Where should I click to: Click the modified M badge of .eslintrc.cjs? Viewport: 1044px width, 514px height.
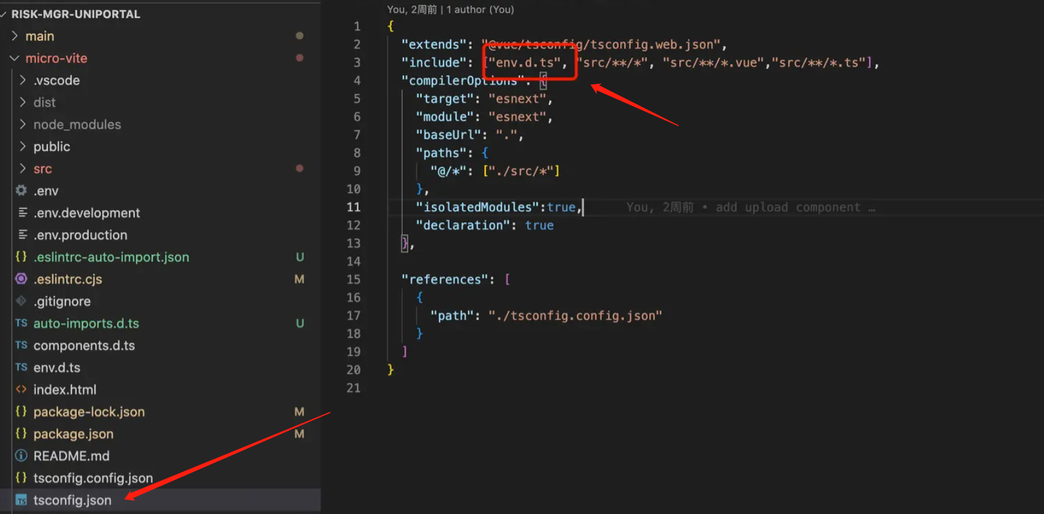point(299,279)
